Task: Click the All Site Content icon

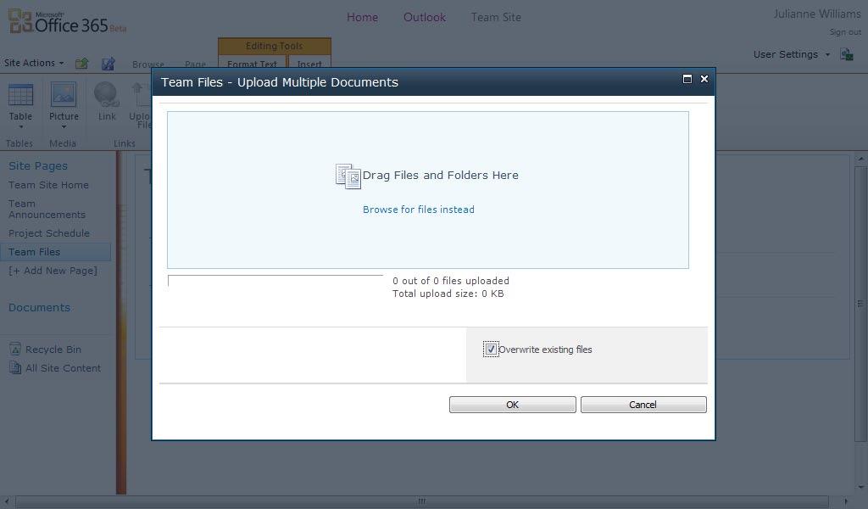Action: [15, 368]
